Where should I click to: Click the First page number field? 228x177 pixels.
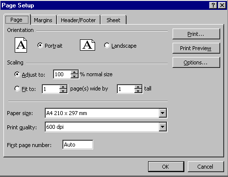pyautogui.click(x=77, y=145)
